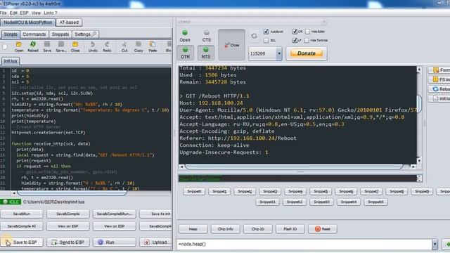Click the Save toolbar icon
This screenshot has height=253, width=450.
click(x=47, y=47)
